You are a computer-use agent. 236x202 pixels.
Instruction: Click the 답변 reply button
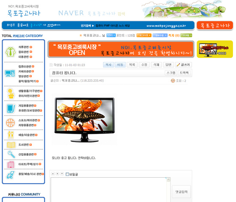pos(168,65)
